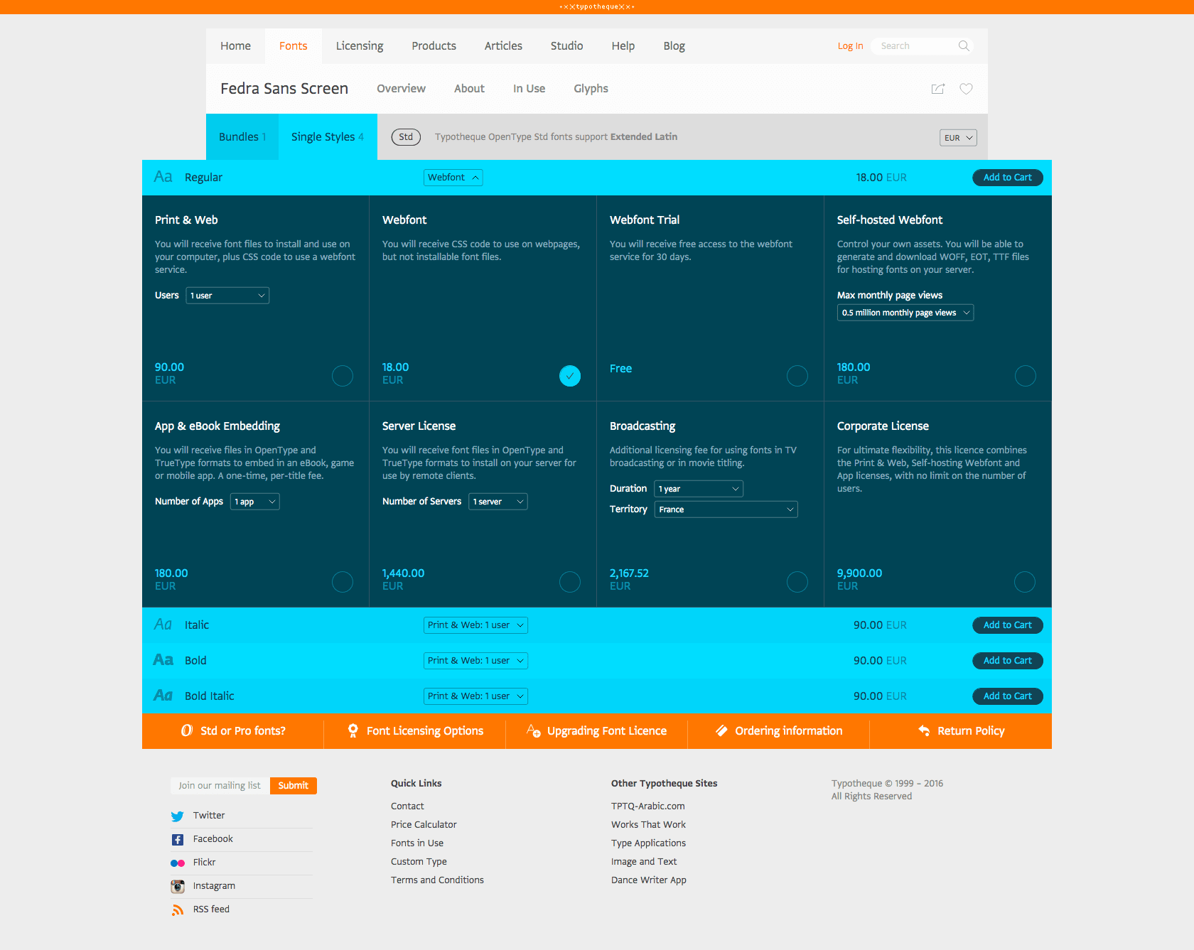Screen dimensions: 1194x950
Task: Open the Blog menu item
Action: pyautogui.click(x=674, y=46)
